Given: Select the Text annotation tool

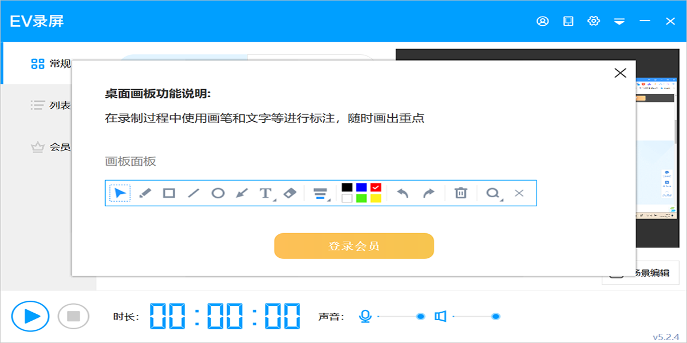Looking at the screenshot, I should [x=265, y=193].
